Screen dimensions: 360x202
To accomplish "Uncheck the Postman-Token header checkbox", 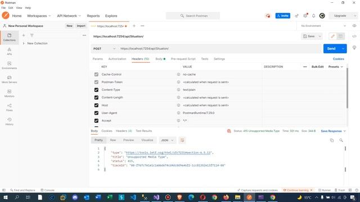I will (96, 82).
